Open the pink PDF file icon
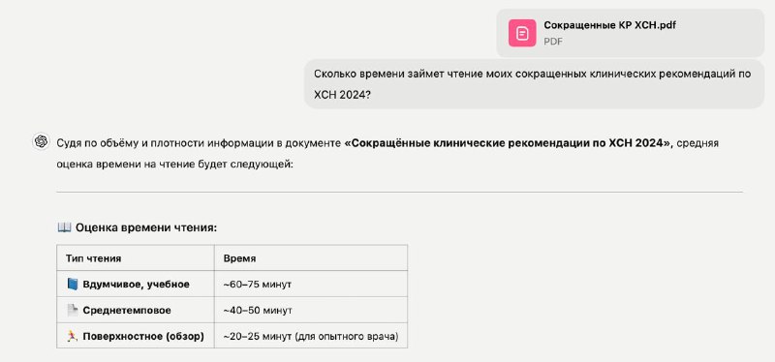The image size is (775, 362). (522, 33)
